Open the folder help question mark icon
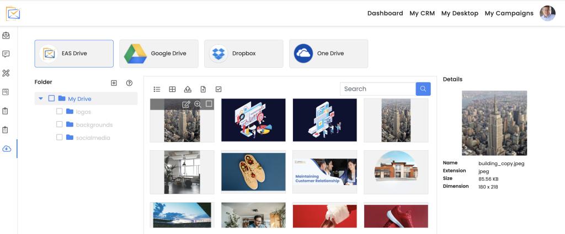 click(x=129, y=83)
